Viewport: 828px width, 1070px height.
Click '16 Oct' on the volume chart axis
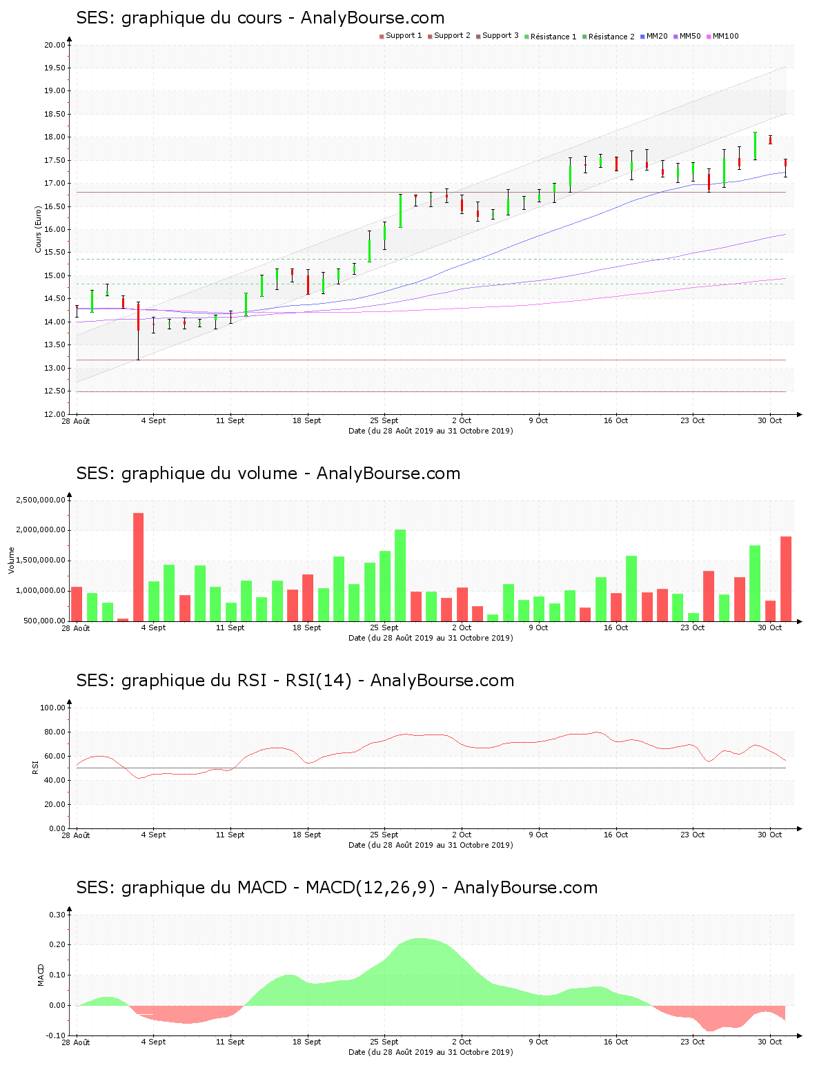(615, 628)
